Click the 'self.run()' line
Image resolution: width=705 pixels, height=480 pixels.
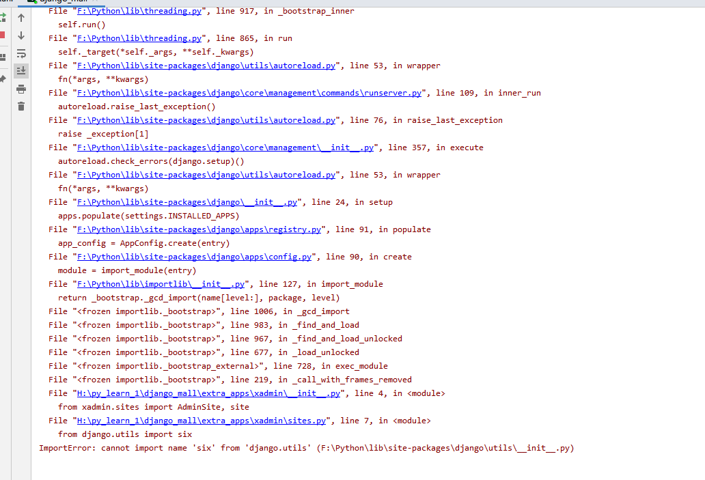[x=82, y=25]
